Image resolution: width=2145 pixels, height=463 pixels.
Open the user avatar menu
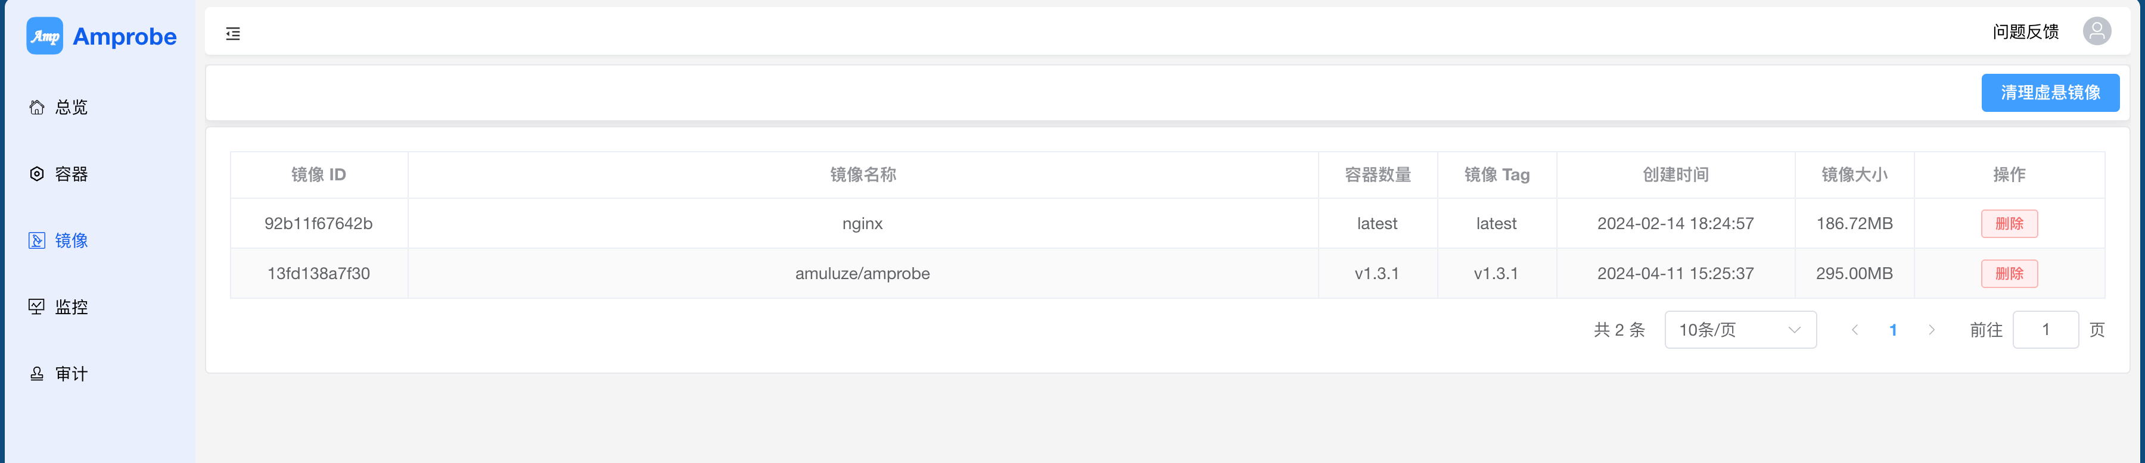pyautogui.click(x=2096, y=32)
